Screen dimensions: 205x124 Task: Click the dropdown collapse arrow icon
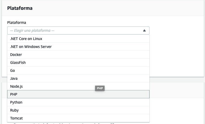(144, 30)
